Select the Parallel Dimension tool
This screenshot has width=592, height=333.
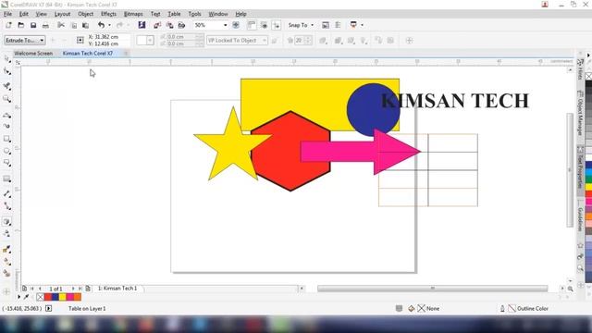(x=6, y=194)
